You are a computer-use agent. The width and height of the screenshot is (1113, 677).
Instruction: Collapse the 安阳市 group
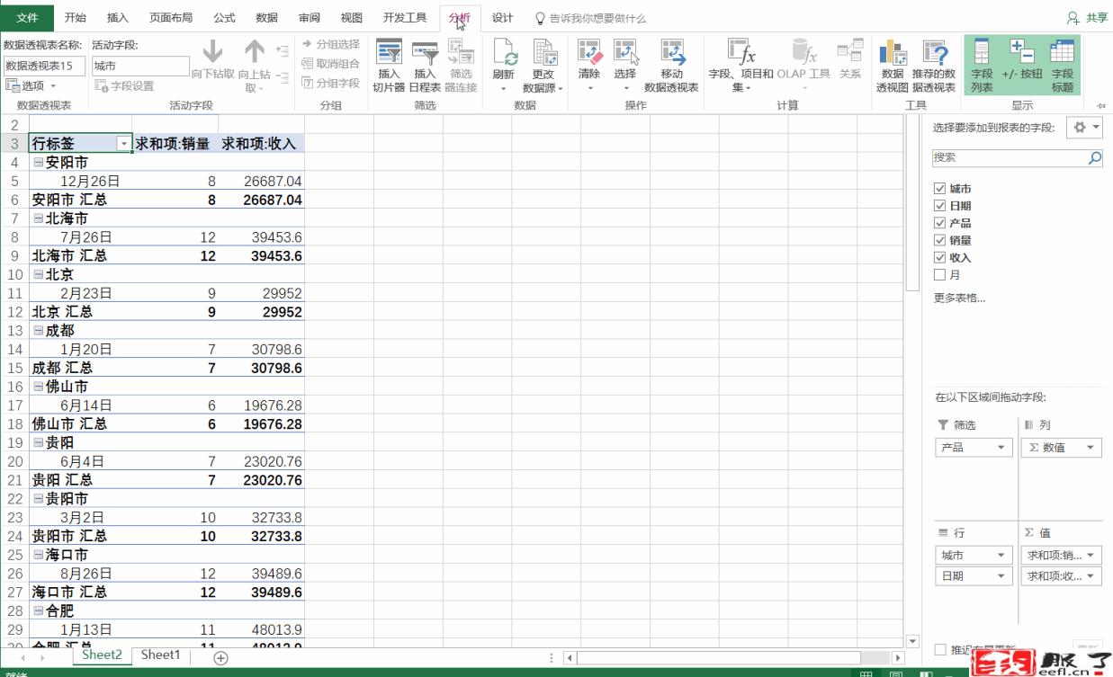38,163
